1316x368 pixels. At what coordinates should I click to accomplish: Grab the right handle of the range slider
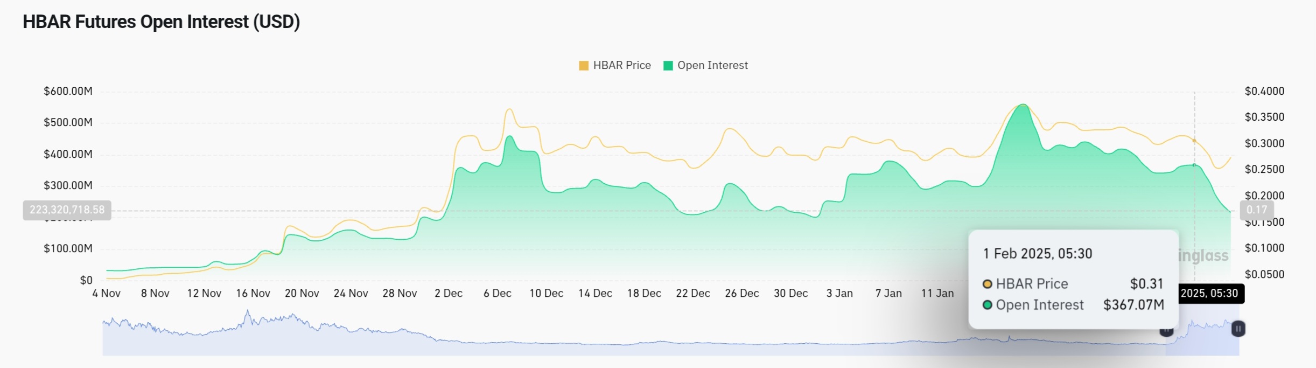point(1238,329)
